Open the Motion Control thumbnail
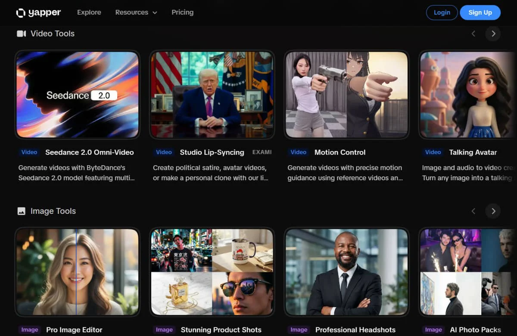This screenshot has width=517, height=336. click(346, 95)
